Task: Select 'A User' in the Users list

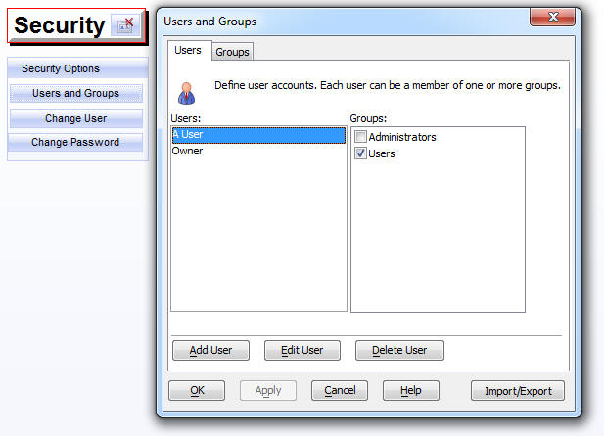Action: (x=257, y=135)
